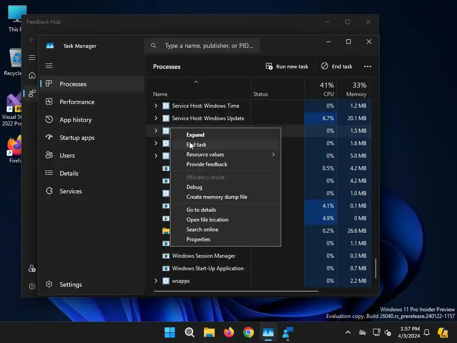Open Feedback Hub settings gear icon

32,286
